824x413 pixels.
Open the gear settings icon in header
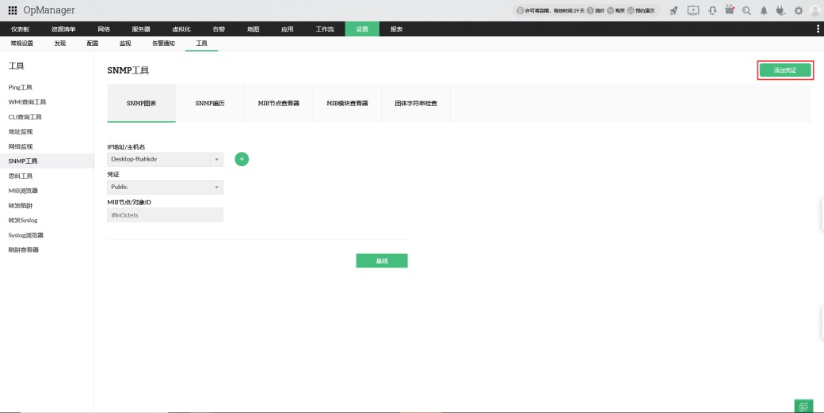[x=798, y=10]
